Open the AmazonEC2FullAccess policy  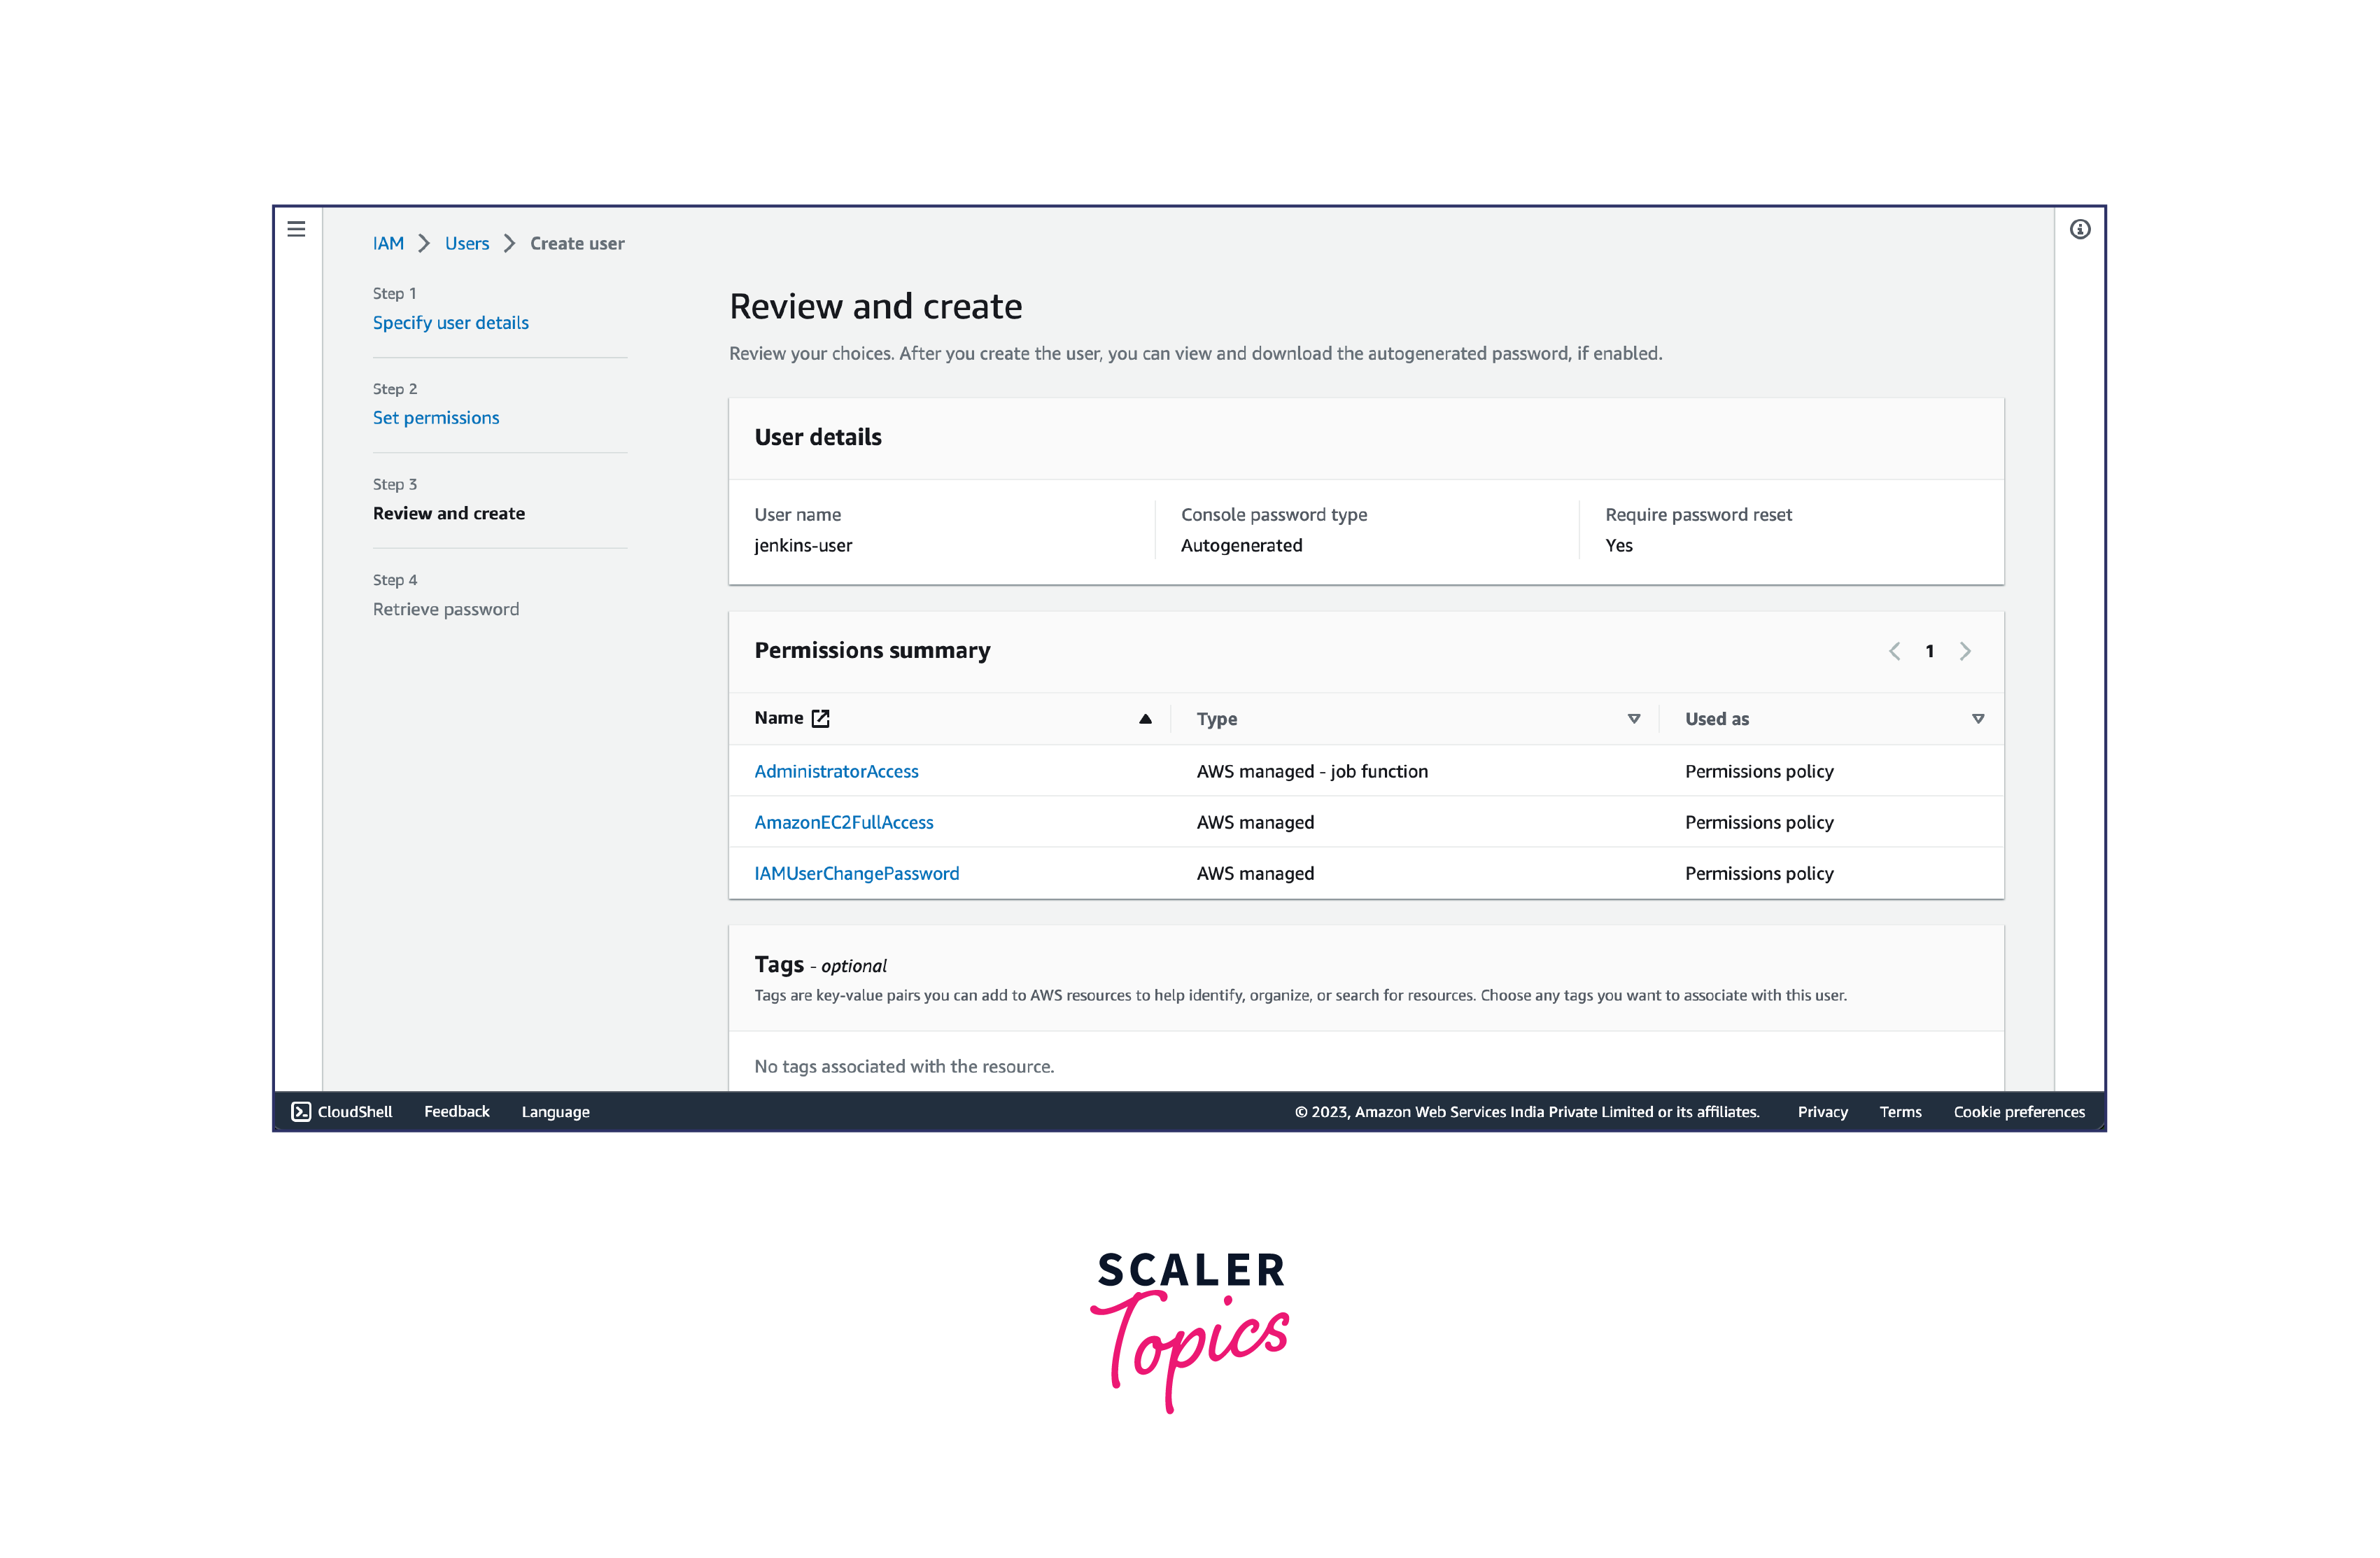pos(844,822)
